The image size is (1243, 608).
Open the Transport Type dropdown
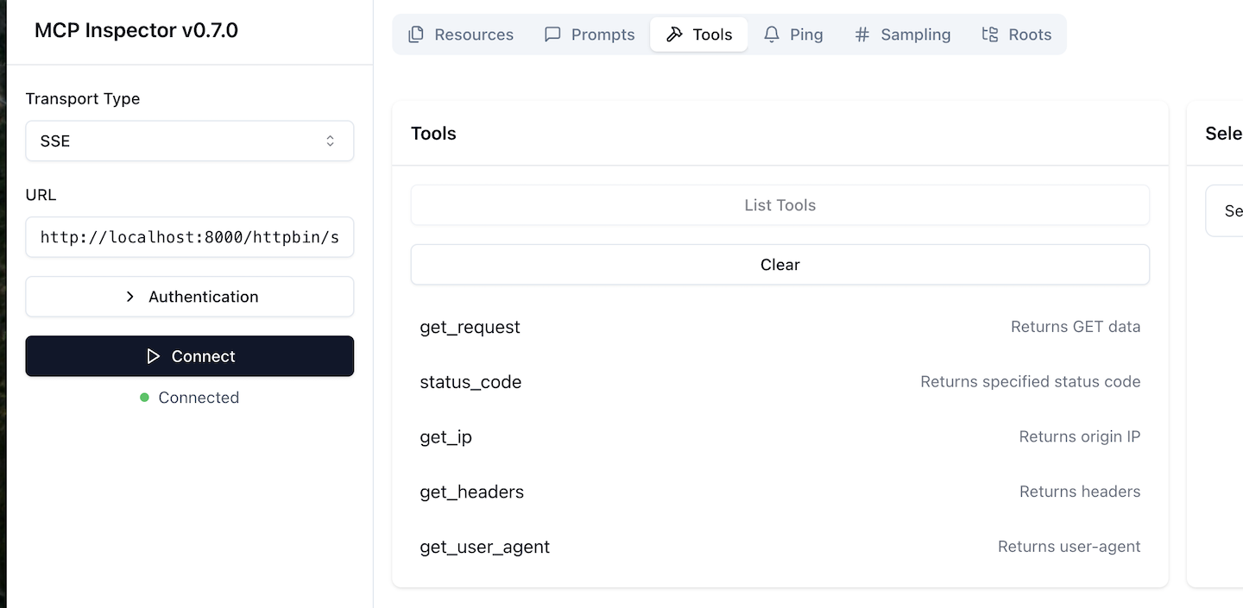190,141
